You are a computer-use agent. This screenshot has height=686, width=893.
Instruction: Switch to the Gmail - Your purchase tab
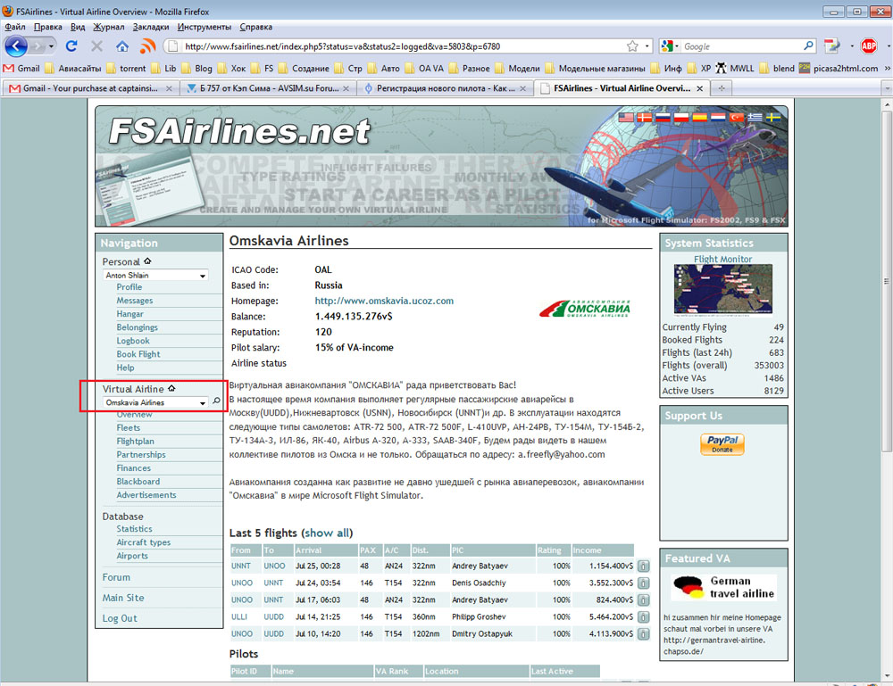90,88
